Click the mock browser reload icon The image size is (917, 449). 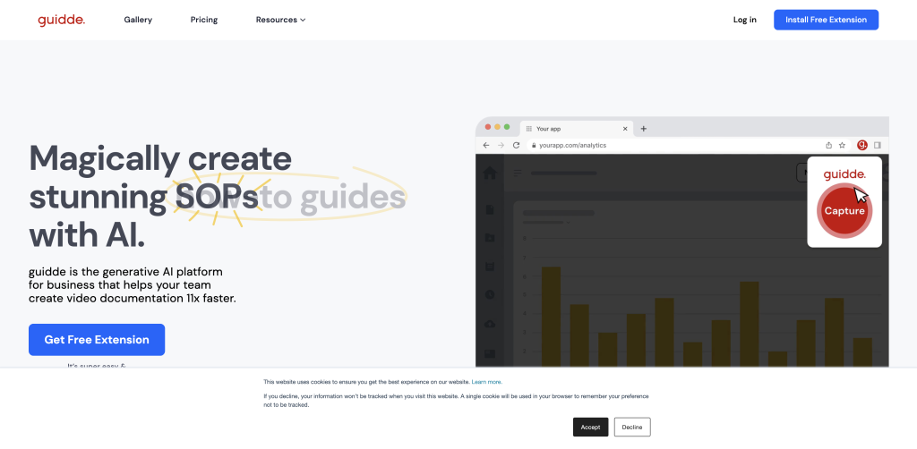516,145
